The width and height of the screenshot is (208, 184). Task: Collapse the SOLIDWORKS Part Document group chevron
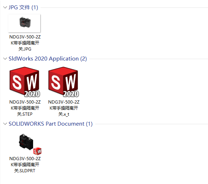pos(5,124)
